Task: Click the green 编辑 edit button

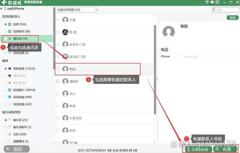Action: click(x=232, y=18)
